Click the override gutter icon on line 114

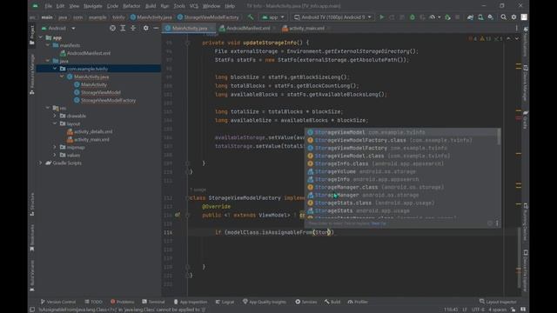[x=178, y=215]
